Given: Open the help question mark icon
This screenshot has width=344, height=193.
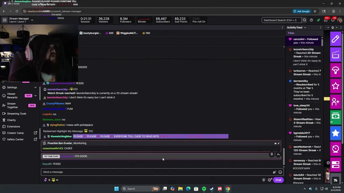Looking at the screenshot, I should (311, 20).
